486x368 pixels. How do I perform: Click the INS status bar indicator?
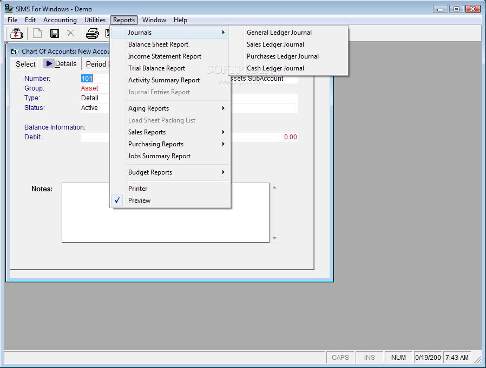370,358
